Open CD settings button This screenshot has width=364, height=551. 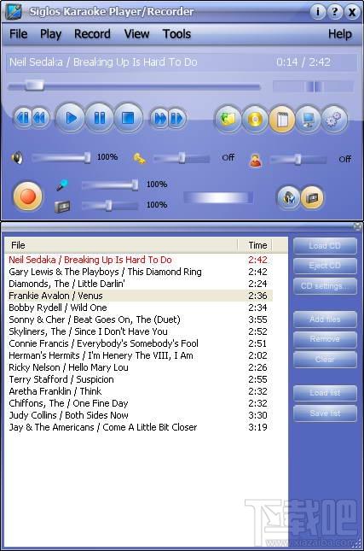coord(325,286)
